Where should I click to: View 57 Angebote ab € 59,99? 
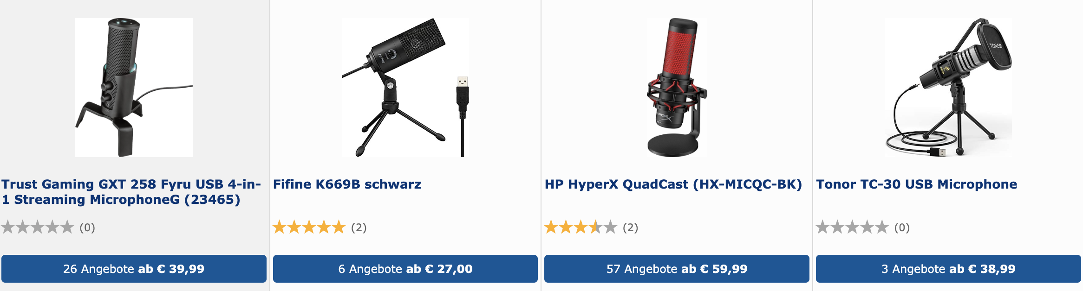tap(677, 269)
